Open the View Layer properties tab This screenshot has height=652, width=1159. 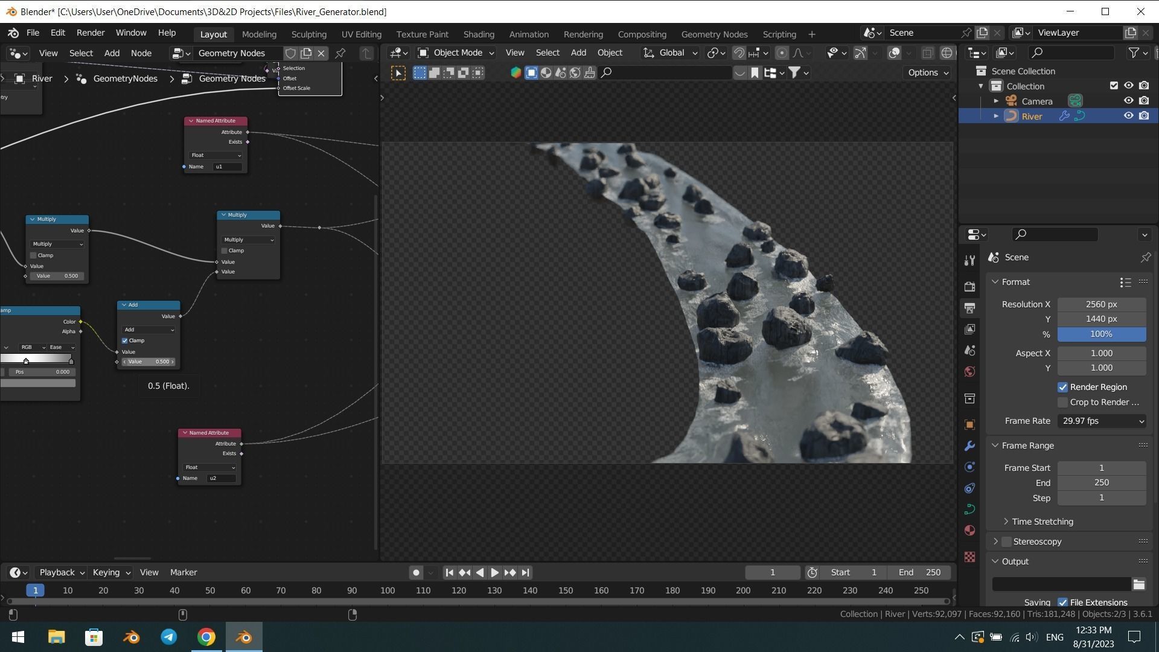coord(969,329)
